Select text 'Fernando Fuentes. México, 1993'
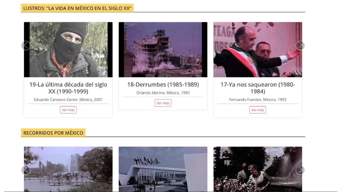The height and width of the screenshot is (192, 341). coord(258,100)
